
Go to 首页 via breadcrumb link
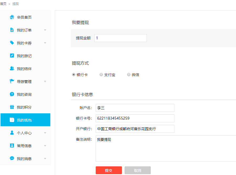[3, 4]
